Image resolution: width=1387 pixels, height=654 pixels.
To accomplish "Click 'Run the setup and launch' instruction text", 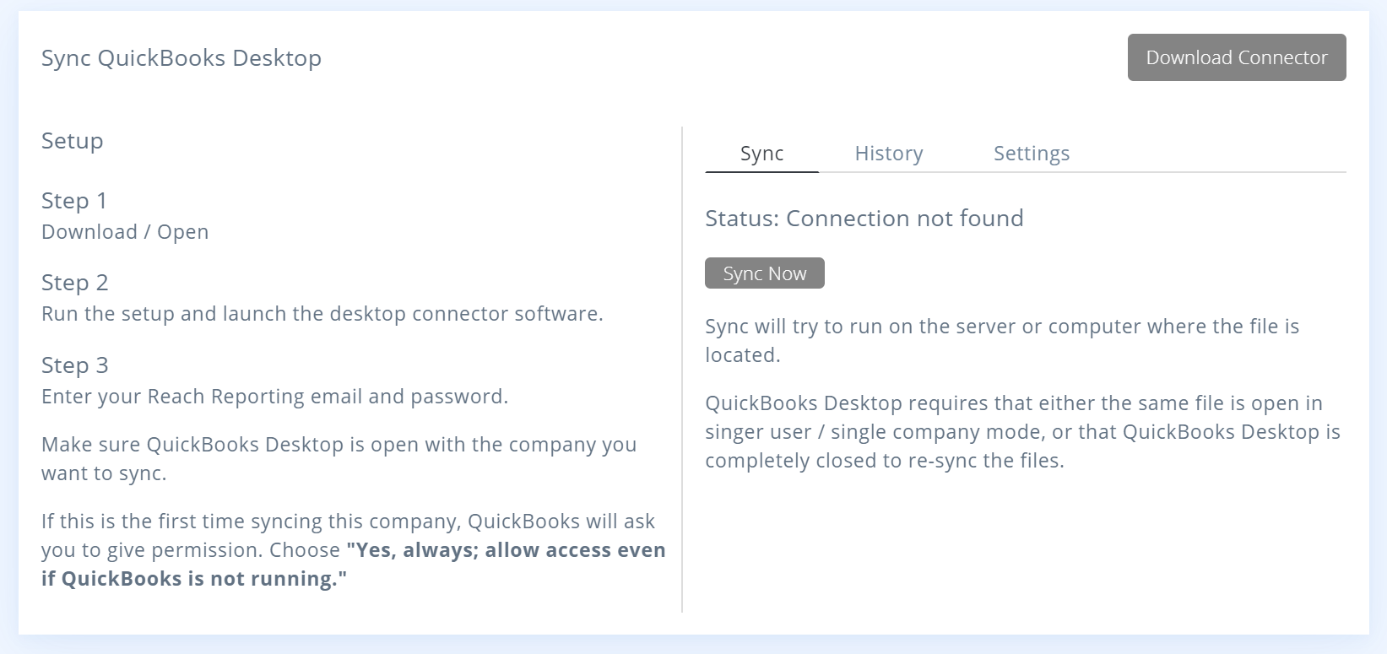I will click(x=322, y=314).
